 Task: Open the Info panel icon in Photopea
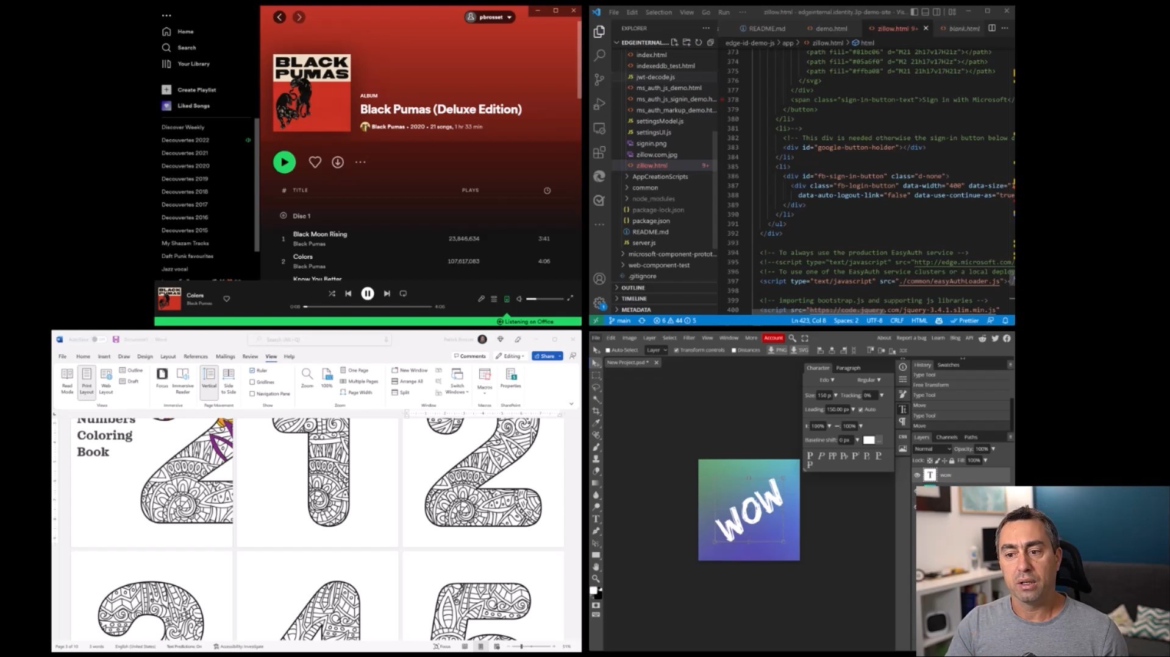[903, 367]
